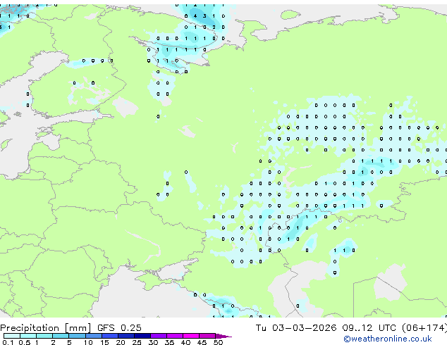447x345 pixels.
Task: Click the 40–45 mm bright magenta swatch
Action: coord(191,336)
